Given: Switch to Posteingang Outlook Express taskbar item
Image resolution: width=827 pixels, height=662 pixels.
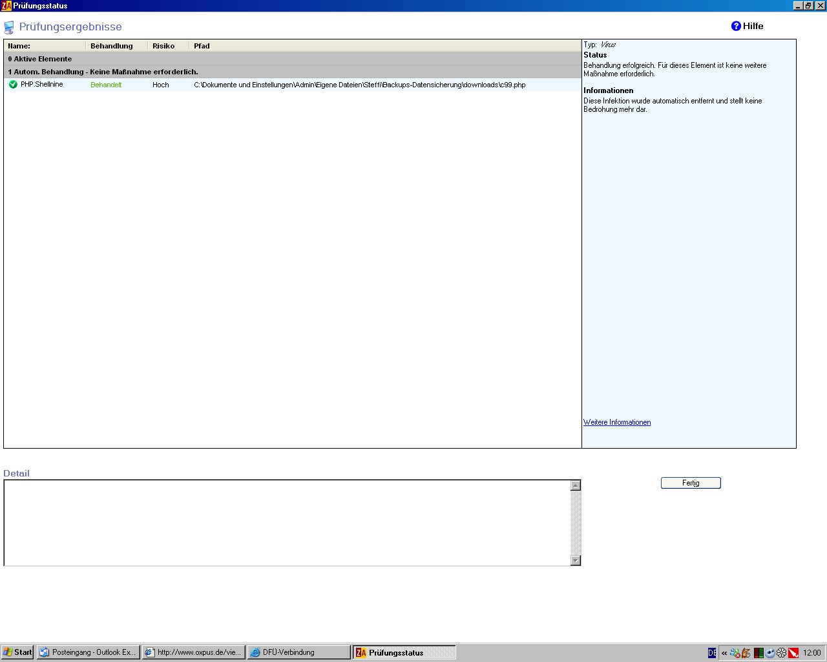Looking at the screenshot, I should tap(88, 652).
